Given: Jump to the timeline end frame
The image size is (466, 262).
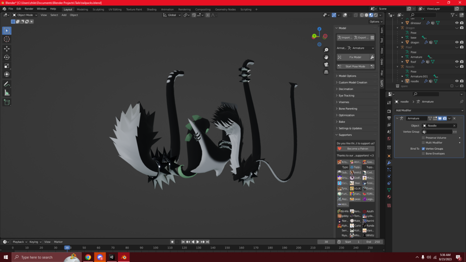Looking at the screenshot, I should (207, 242).
